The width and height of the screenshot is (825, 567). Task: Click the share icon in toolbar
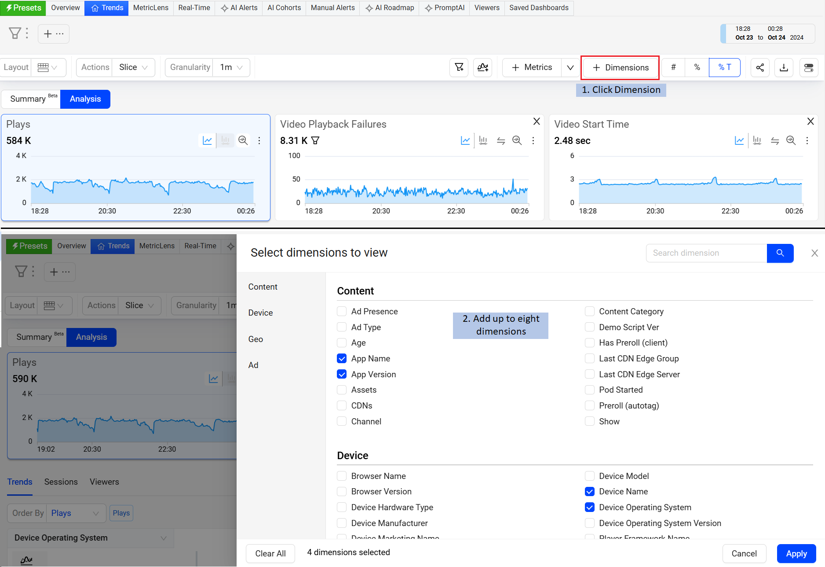click(760, 67)
